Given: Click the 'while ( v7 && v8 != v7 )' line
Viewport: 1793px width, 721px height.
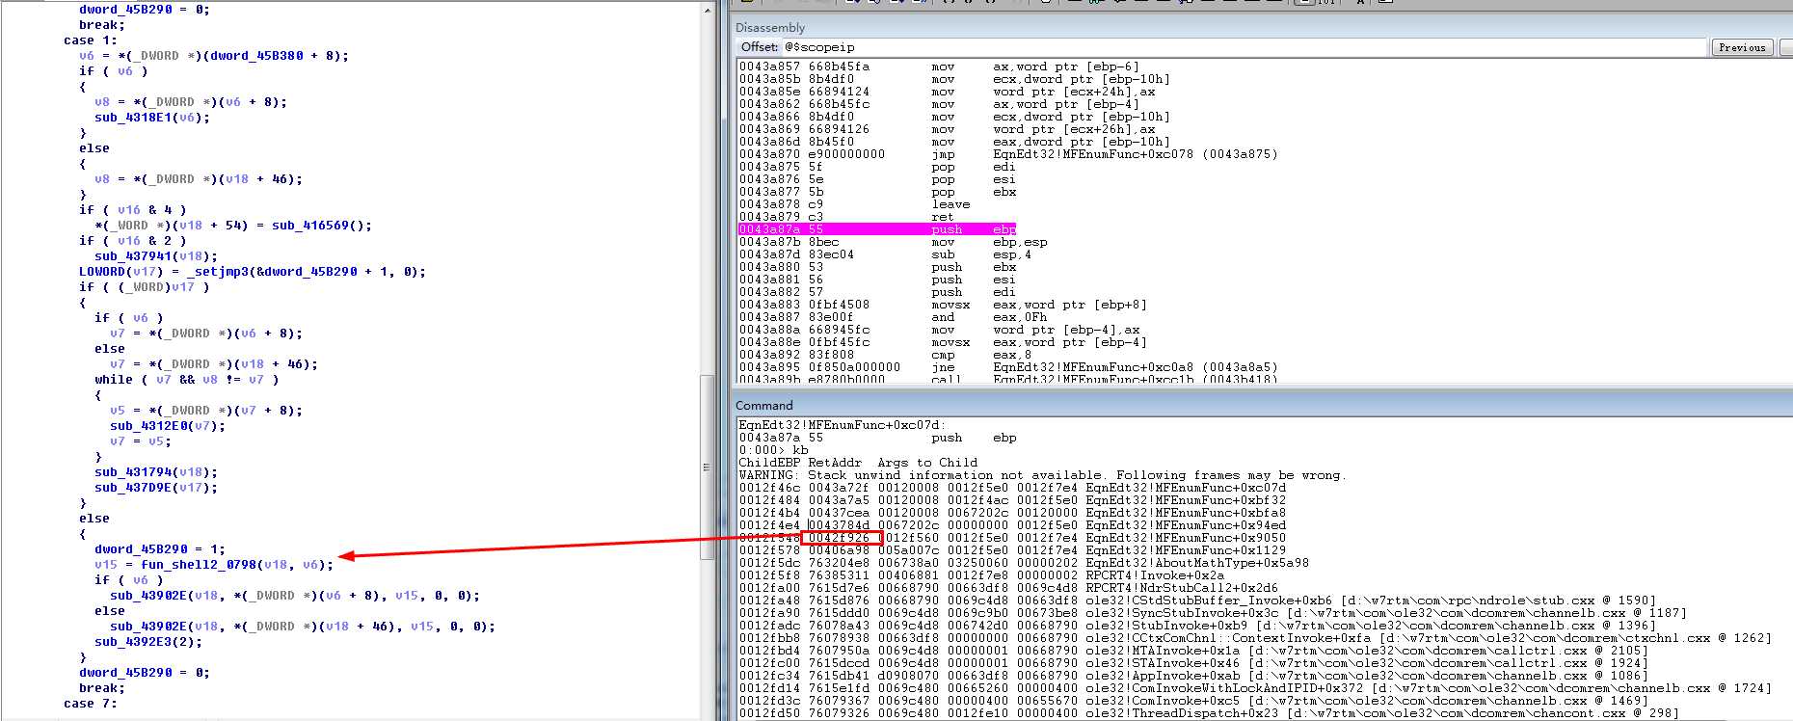Looking at the screenshot, I should tap(187, 380).
